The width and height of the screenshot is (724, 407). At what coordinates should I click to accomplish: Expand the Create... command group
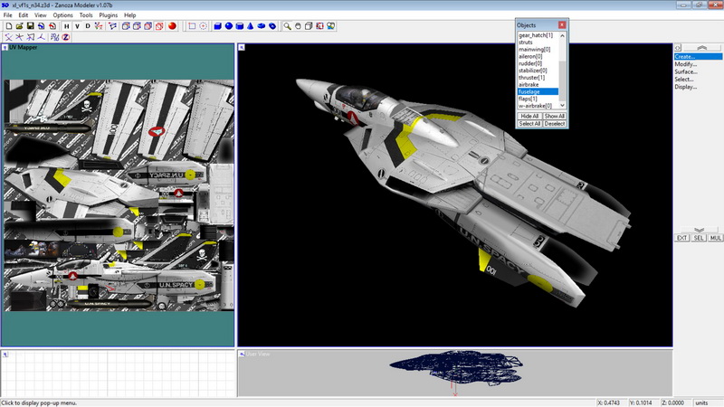pos(698,56)
